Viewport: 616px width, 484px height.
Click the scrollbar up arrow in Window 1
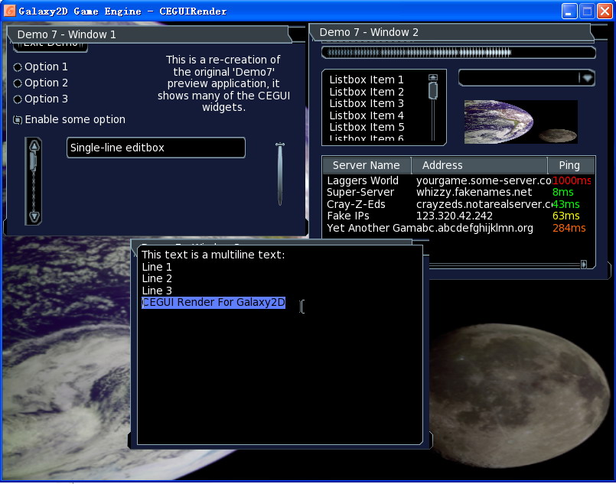(x=34, y=146)
